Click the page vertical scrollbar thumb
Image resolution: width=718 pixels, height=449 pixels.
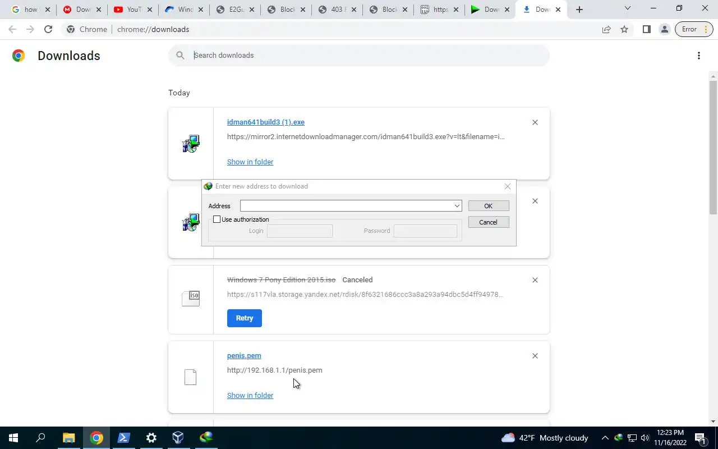click(x=713, y=147)
